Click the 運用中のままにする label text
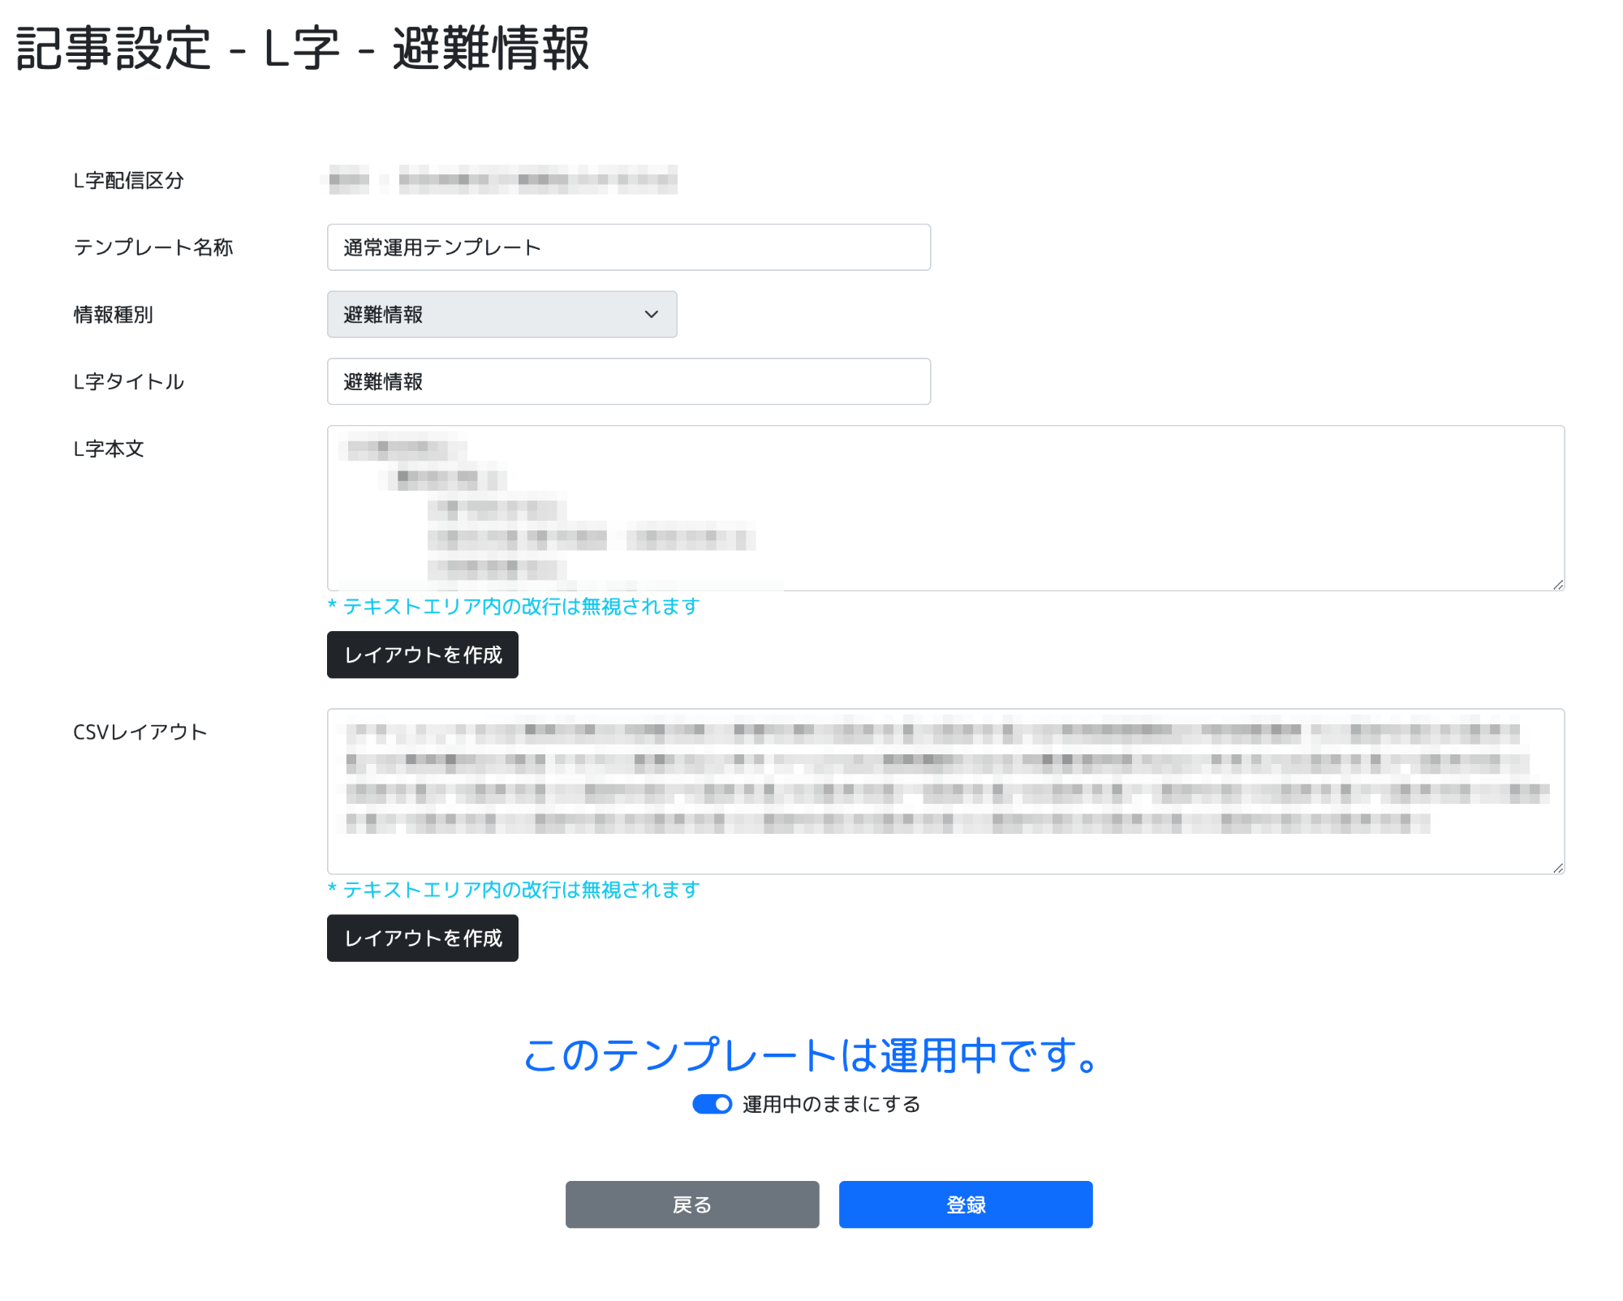The image size is (1623, 1301). point(831,1104)
